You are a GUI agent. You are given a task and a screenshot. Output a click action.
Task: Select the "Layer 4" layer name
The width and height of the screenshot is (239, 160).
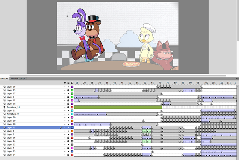[x=10, y=148]
